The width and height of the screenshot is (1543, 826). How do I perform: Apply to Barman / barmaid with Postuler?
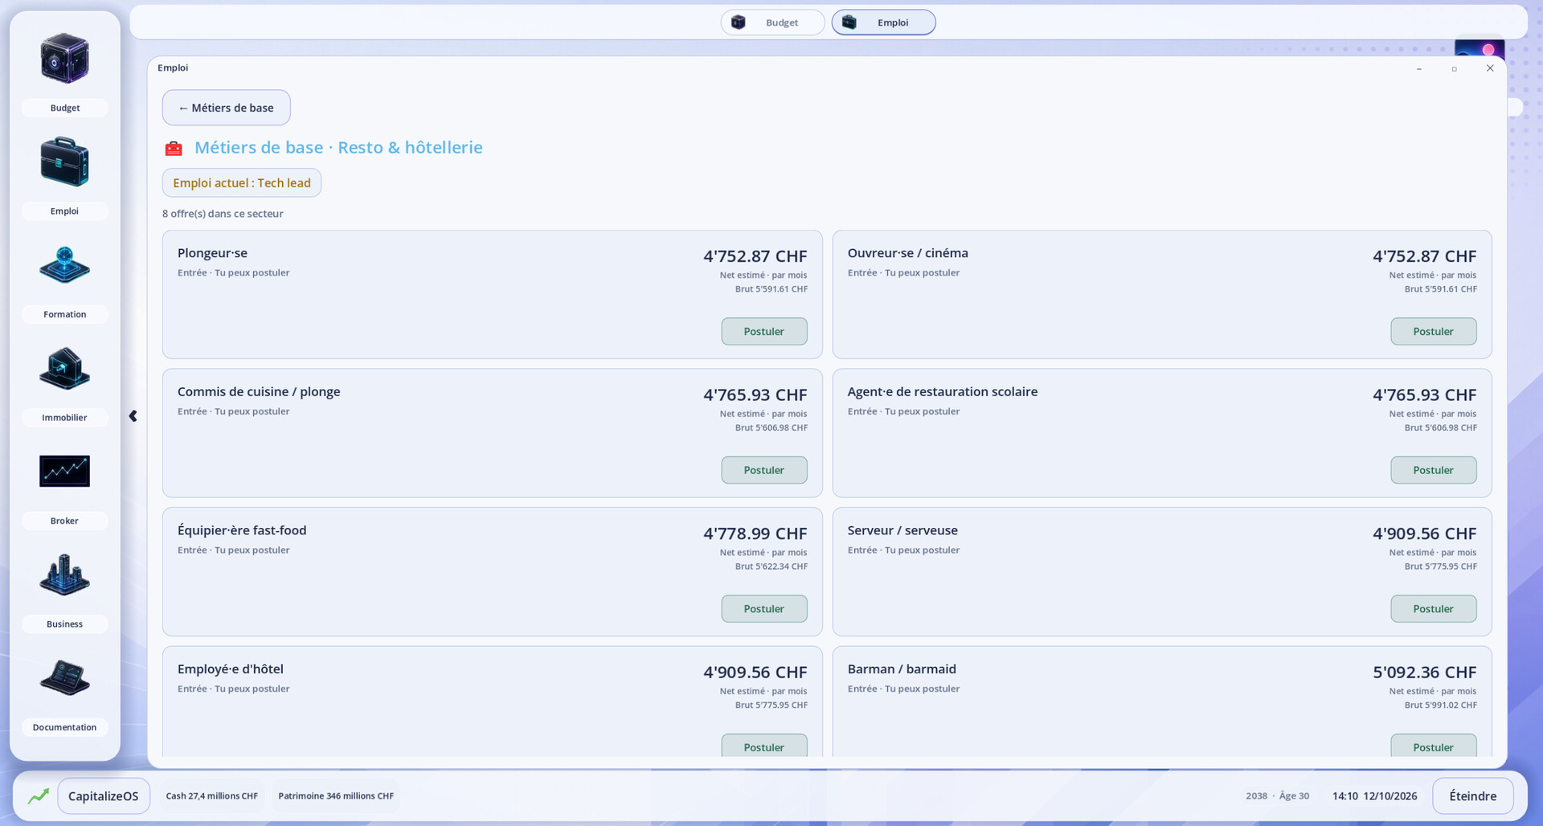coord(1433,746)
